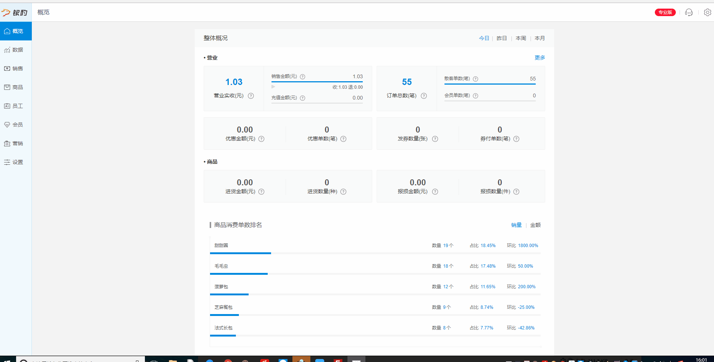Viewport: 714px width, 362px height.
Task: Click the 收:1.03 退:0.00 detail text
Action: tap(347, 87)
